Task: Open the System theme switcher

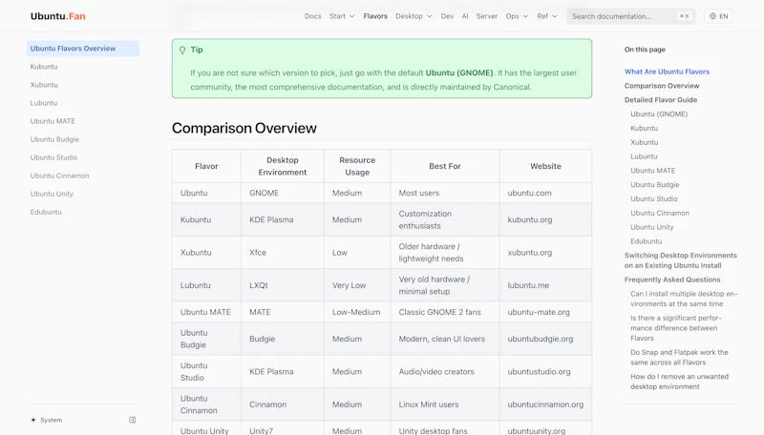Action: pos(46,420)
